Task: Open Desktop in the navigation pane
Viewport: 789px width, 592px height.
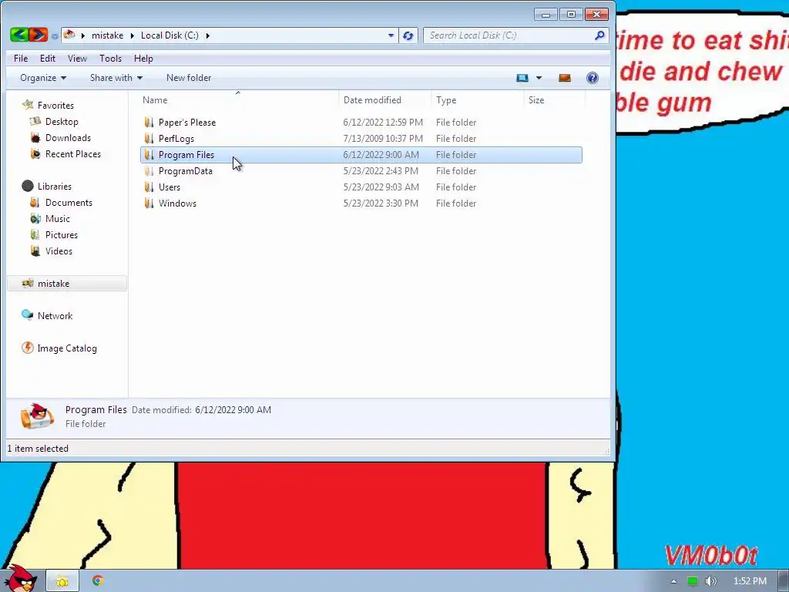Action: pos(62,122)
